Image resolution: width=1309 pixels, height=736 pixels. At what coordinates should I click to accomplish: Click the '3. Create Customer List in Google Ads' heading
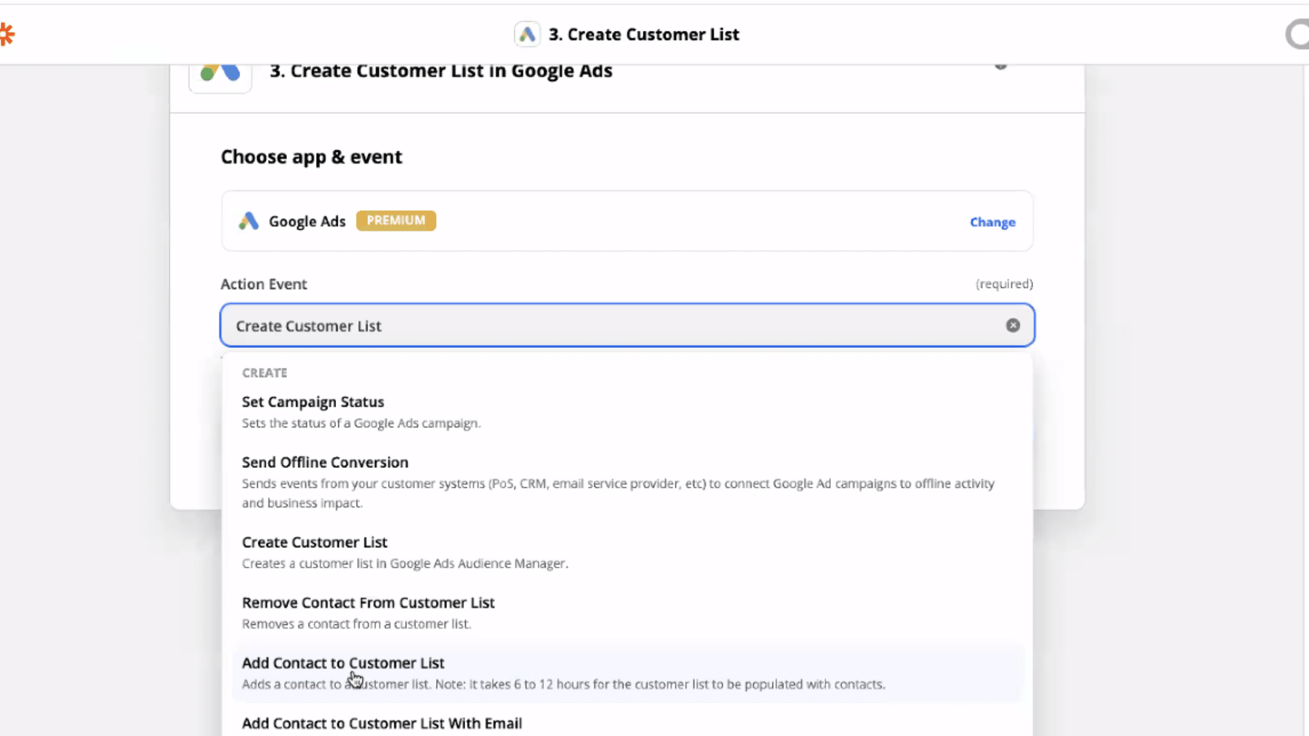click(441, 71)
